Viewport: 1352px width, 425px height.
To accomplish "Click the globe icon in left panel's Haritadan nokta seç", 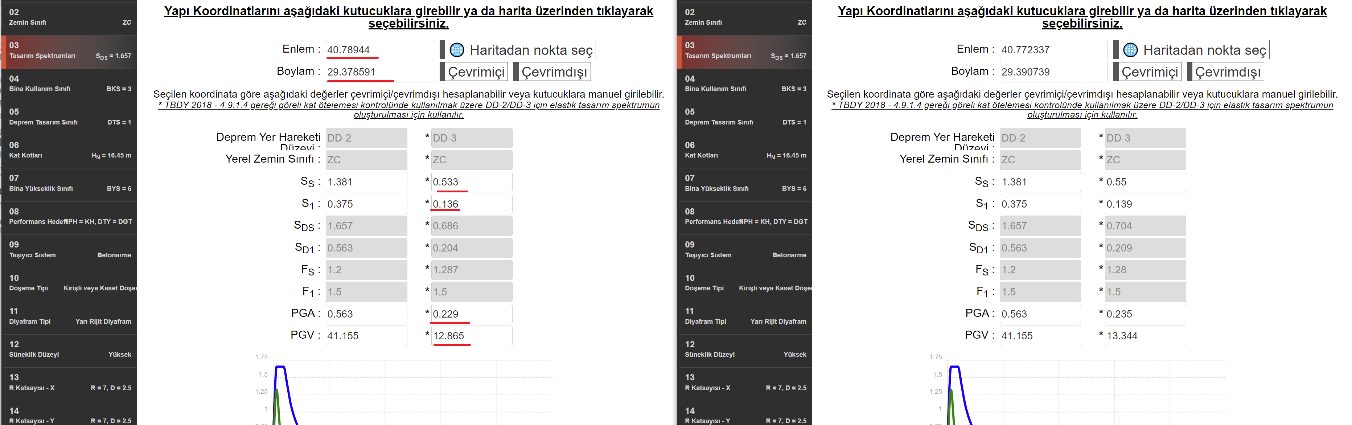I will [457, 50].
